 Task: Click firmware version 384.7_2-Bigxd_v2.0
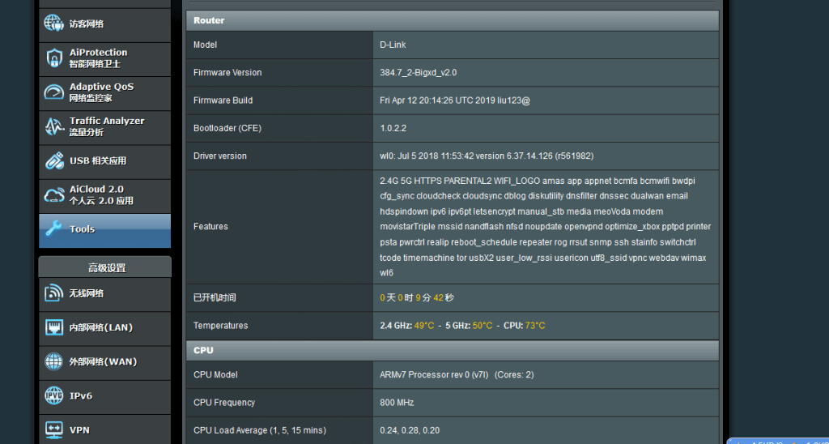tap(419, 72)
